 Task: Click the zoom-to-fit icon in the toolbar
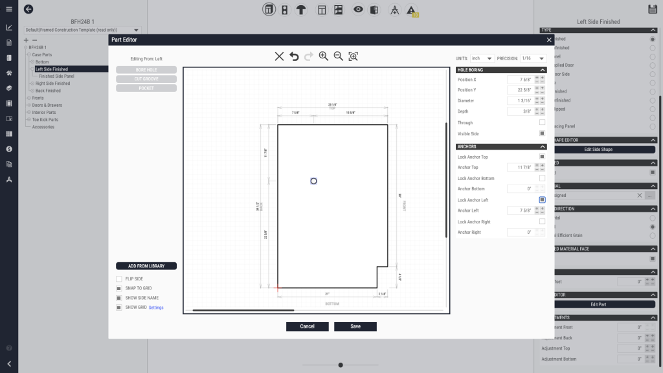coord(353,56)
